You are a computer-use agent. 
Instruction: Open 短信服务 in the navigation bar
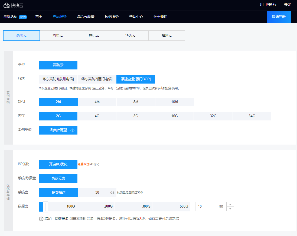point(112,17)
